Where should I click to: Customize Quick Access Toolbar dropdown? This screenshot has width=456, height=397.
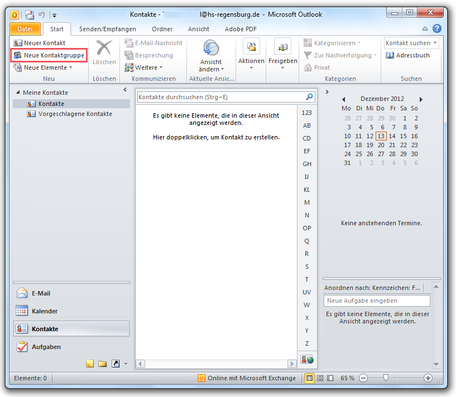[54, 15]
